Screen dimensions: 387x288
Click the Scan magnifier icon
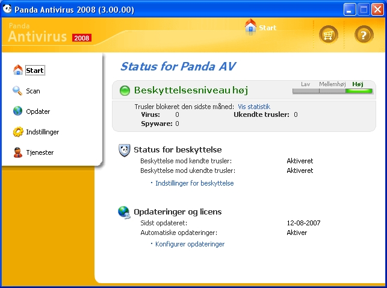17,91
